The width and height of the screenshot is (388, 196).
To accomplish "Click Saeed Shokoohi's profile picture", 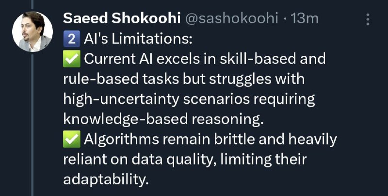I will (x=32, y=32).
